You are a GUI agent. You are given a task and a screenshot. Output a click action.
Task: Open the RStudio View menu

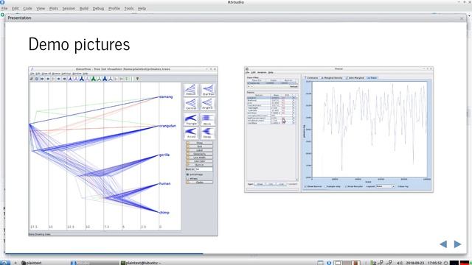pos(41,8)
